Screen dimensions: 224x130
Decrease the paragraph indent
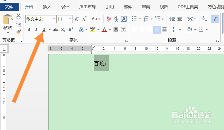(172, 19)
